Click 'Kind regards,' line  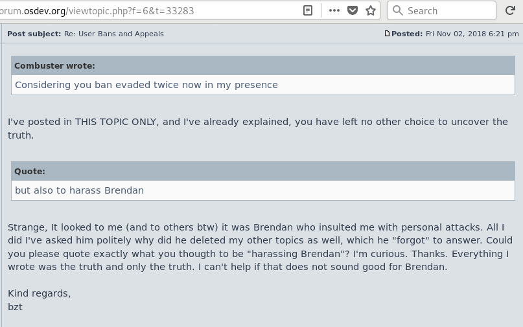[40, 293]
